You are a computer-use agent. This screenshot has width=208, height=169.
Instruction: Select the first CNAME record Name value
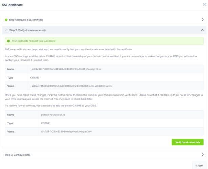(x=66, y=69)
